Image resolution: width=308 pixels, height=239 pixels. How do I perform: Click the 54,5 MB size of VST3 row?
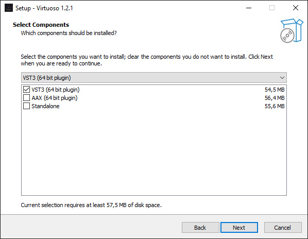pos(275,90)
